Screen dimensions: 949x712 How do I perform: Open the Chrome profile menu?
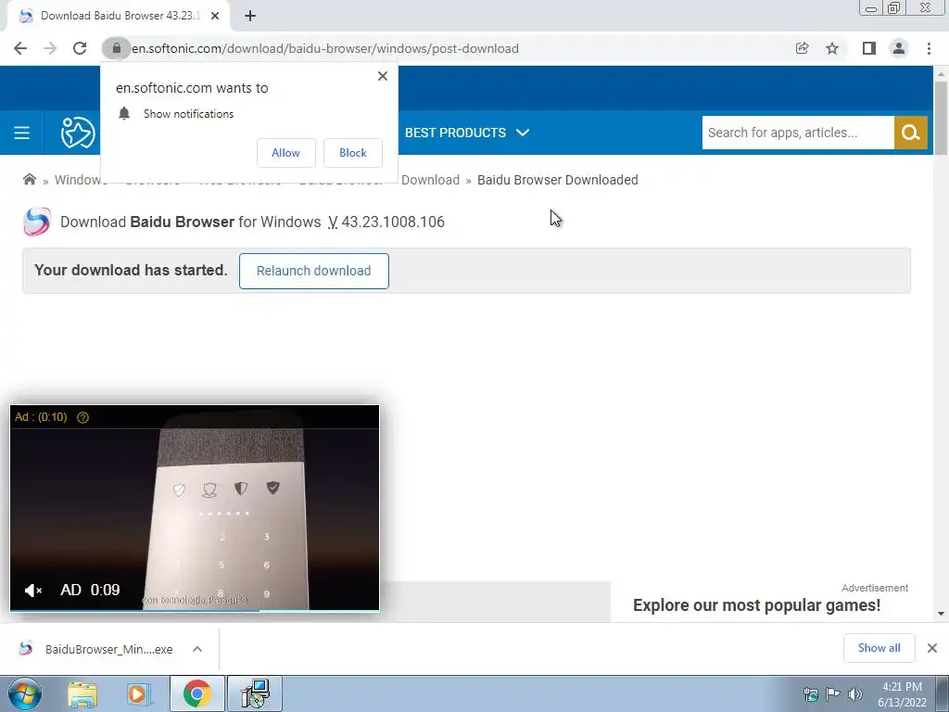click(899, 48)
